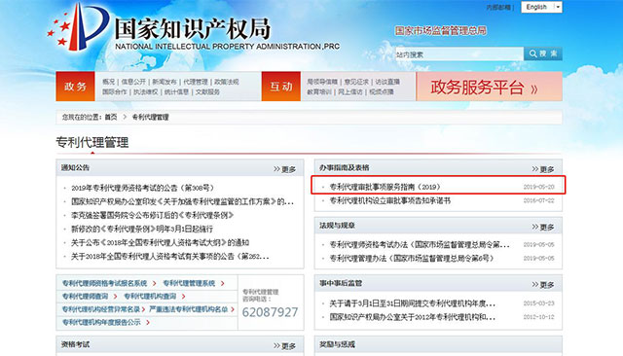Image resolution: width=623 pixels, height=356 pixels.
Task: Select the English language option
Action: [536, 7]
